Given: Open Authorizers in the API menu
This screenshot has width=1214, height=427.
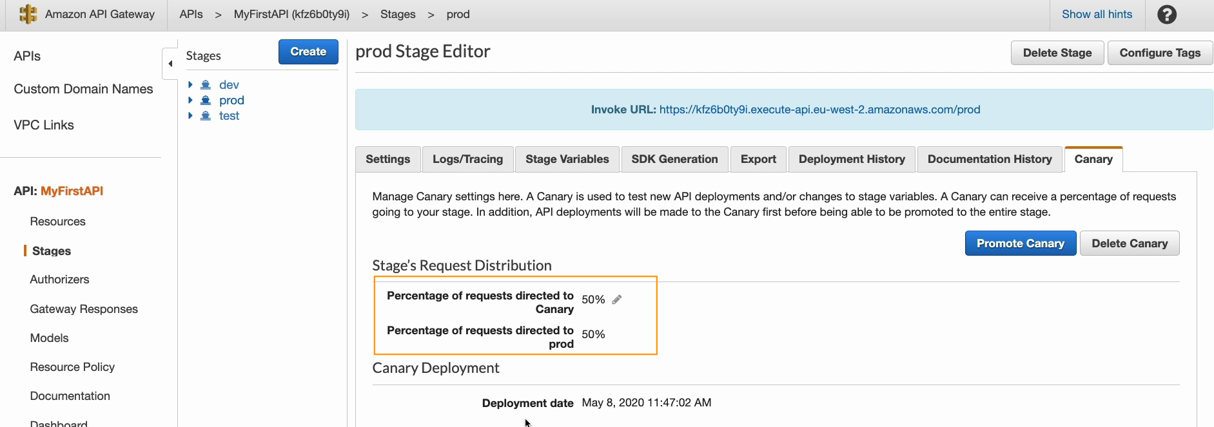Looking at the screenshot, I should tap(59, 280).
